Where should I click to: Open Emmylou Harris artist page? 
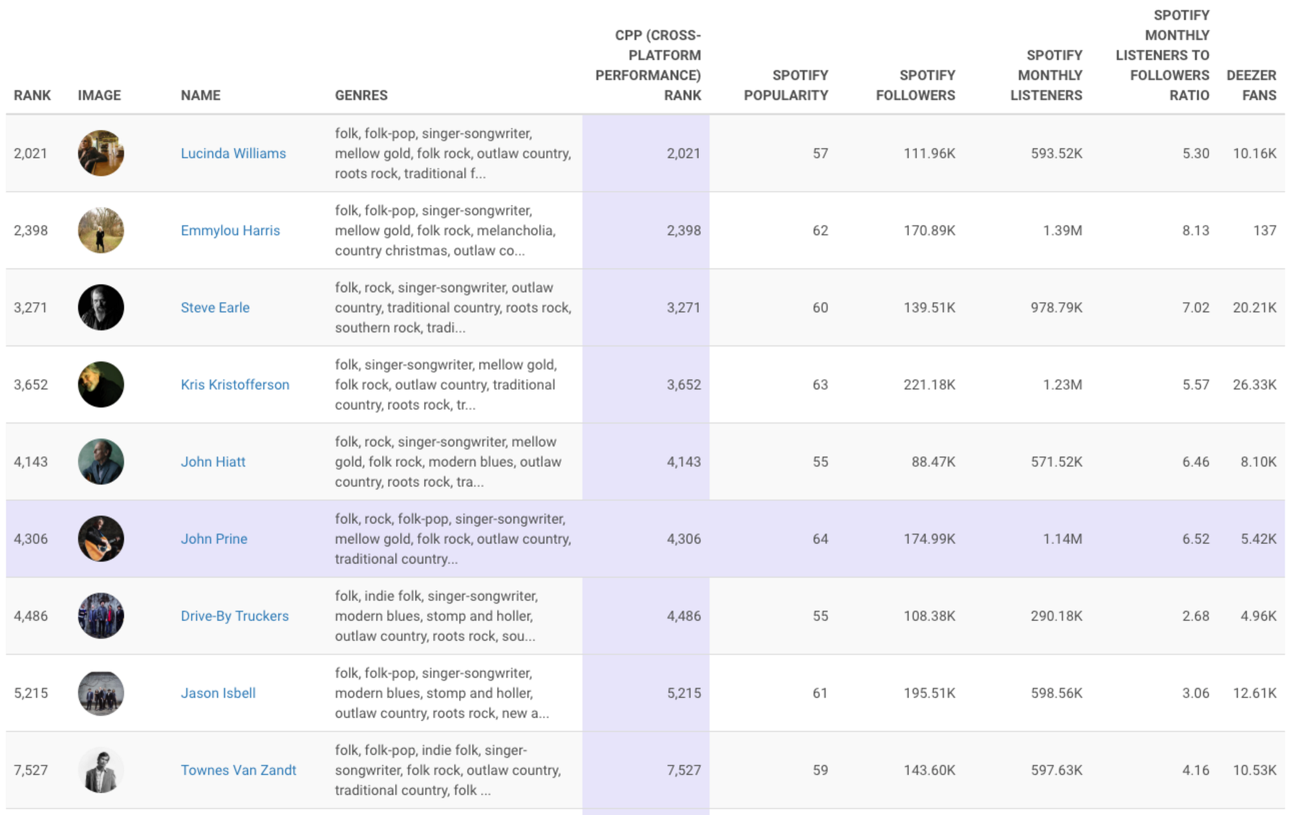(230, 230)
